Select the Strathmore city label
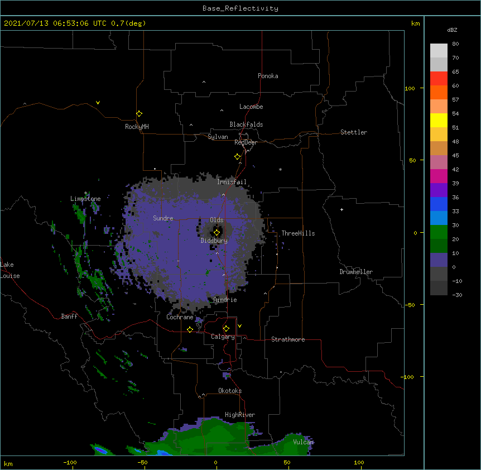The width and height of the screenshot is (481, 470). click(288, 339)
